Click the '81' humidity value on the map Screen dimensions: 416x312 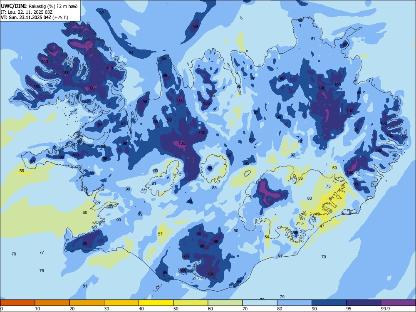coord(85,286)
